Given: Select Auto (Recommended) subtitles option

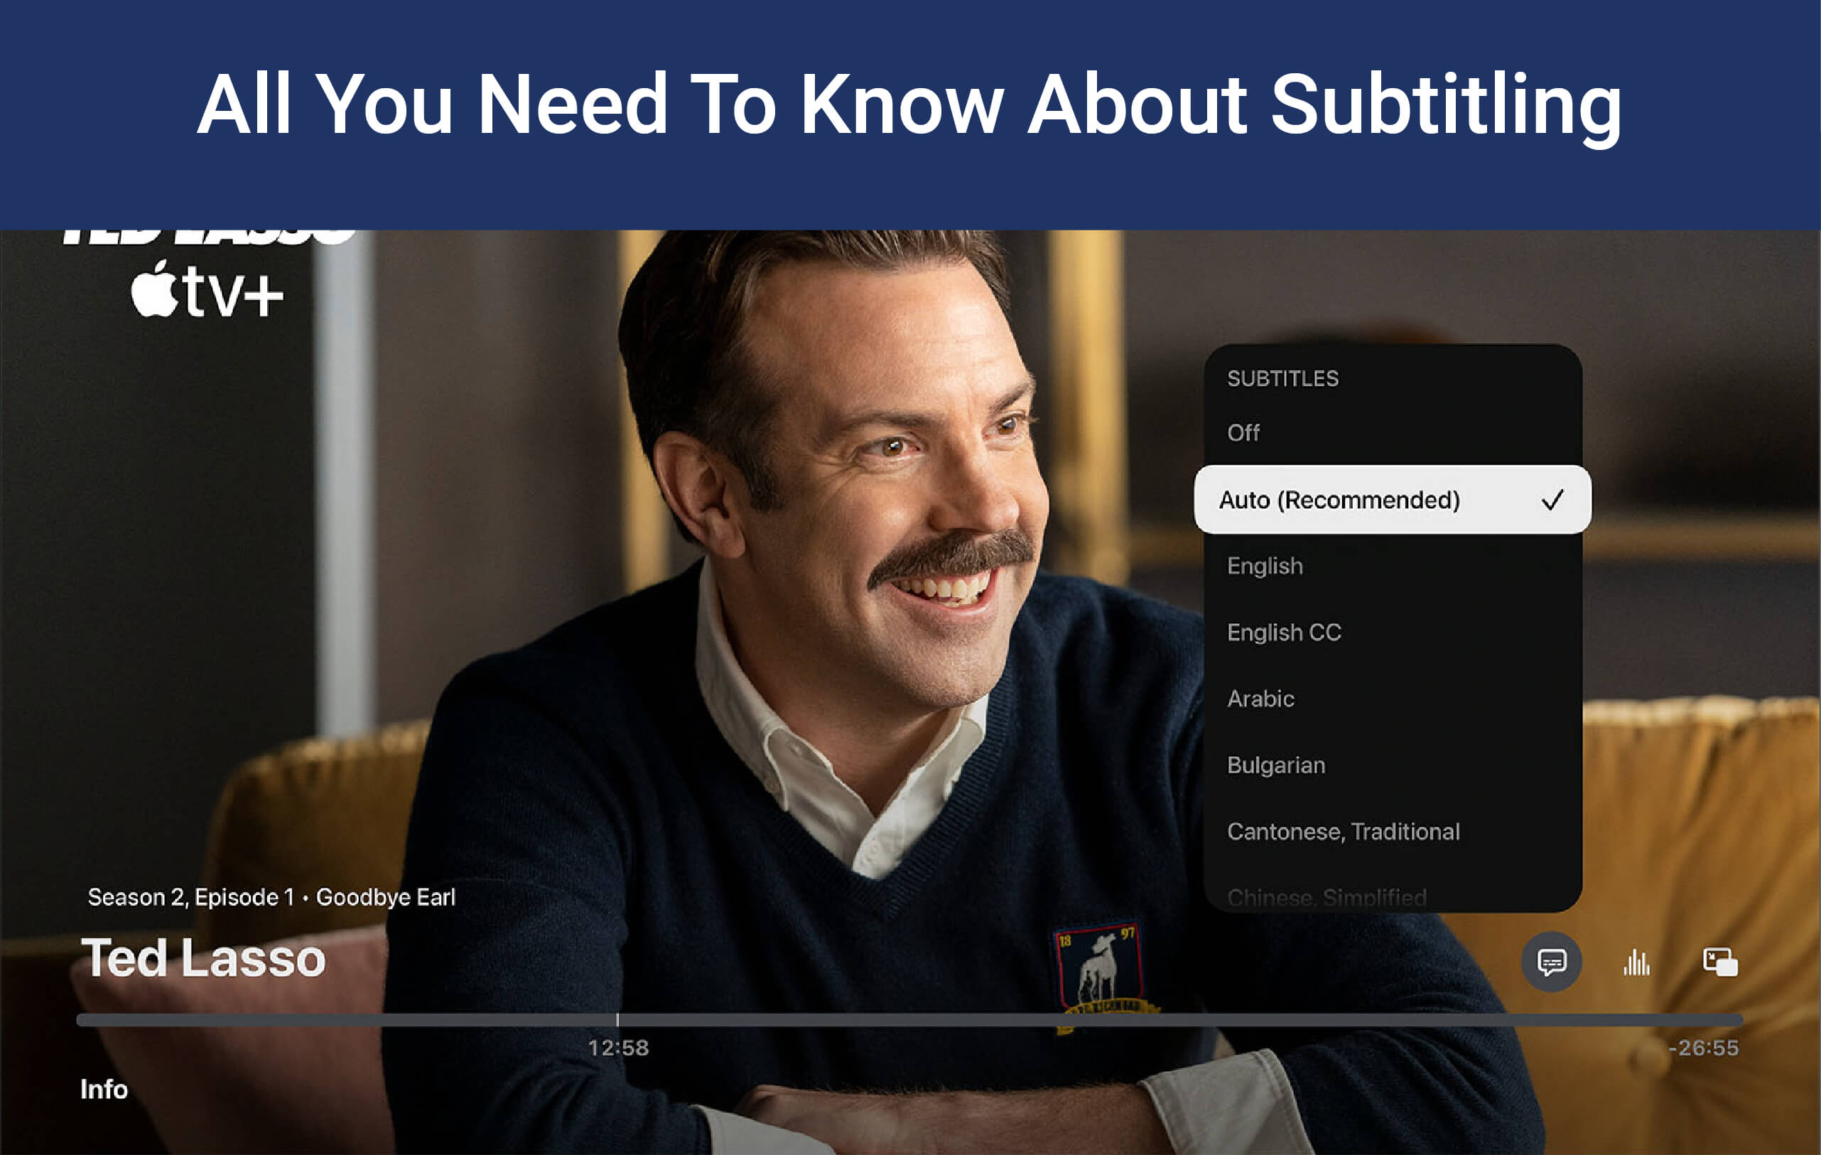Looking at the screenshot, I should click(x=1339, y=500).
